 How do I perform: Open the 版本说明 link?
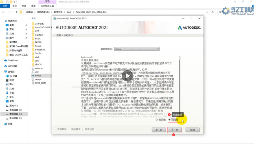(x=89, y=129)
